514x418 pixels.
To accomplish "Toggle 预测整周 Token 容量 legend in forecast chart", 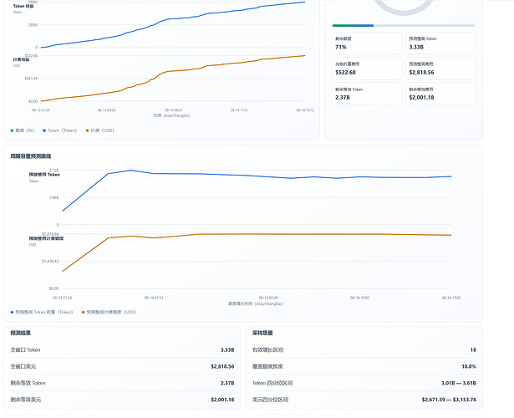I will pos(42,312).
